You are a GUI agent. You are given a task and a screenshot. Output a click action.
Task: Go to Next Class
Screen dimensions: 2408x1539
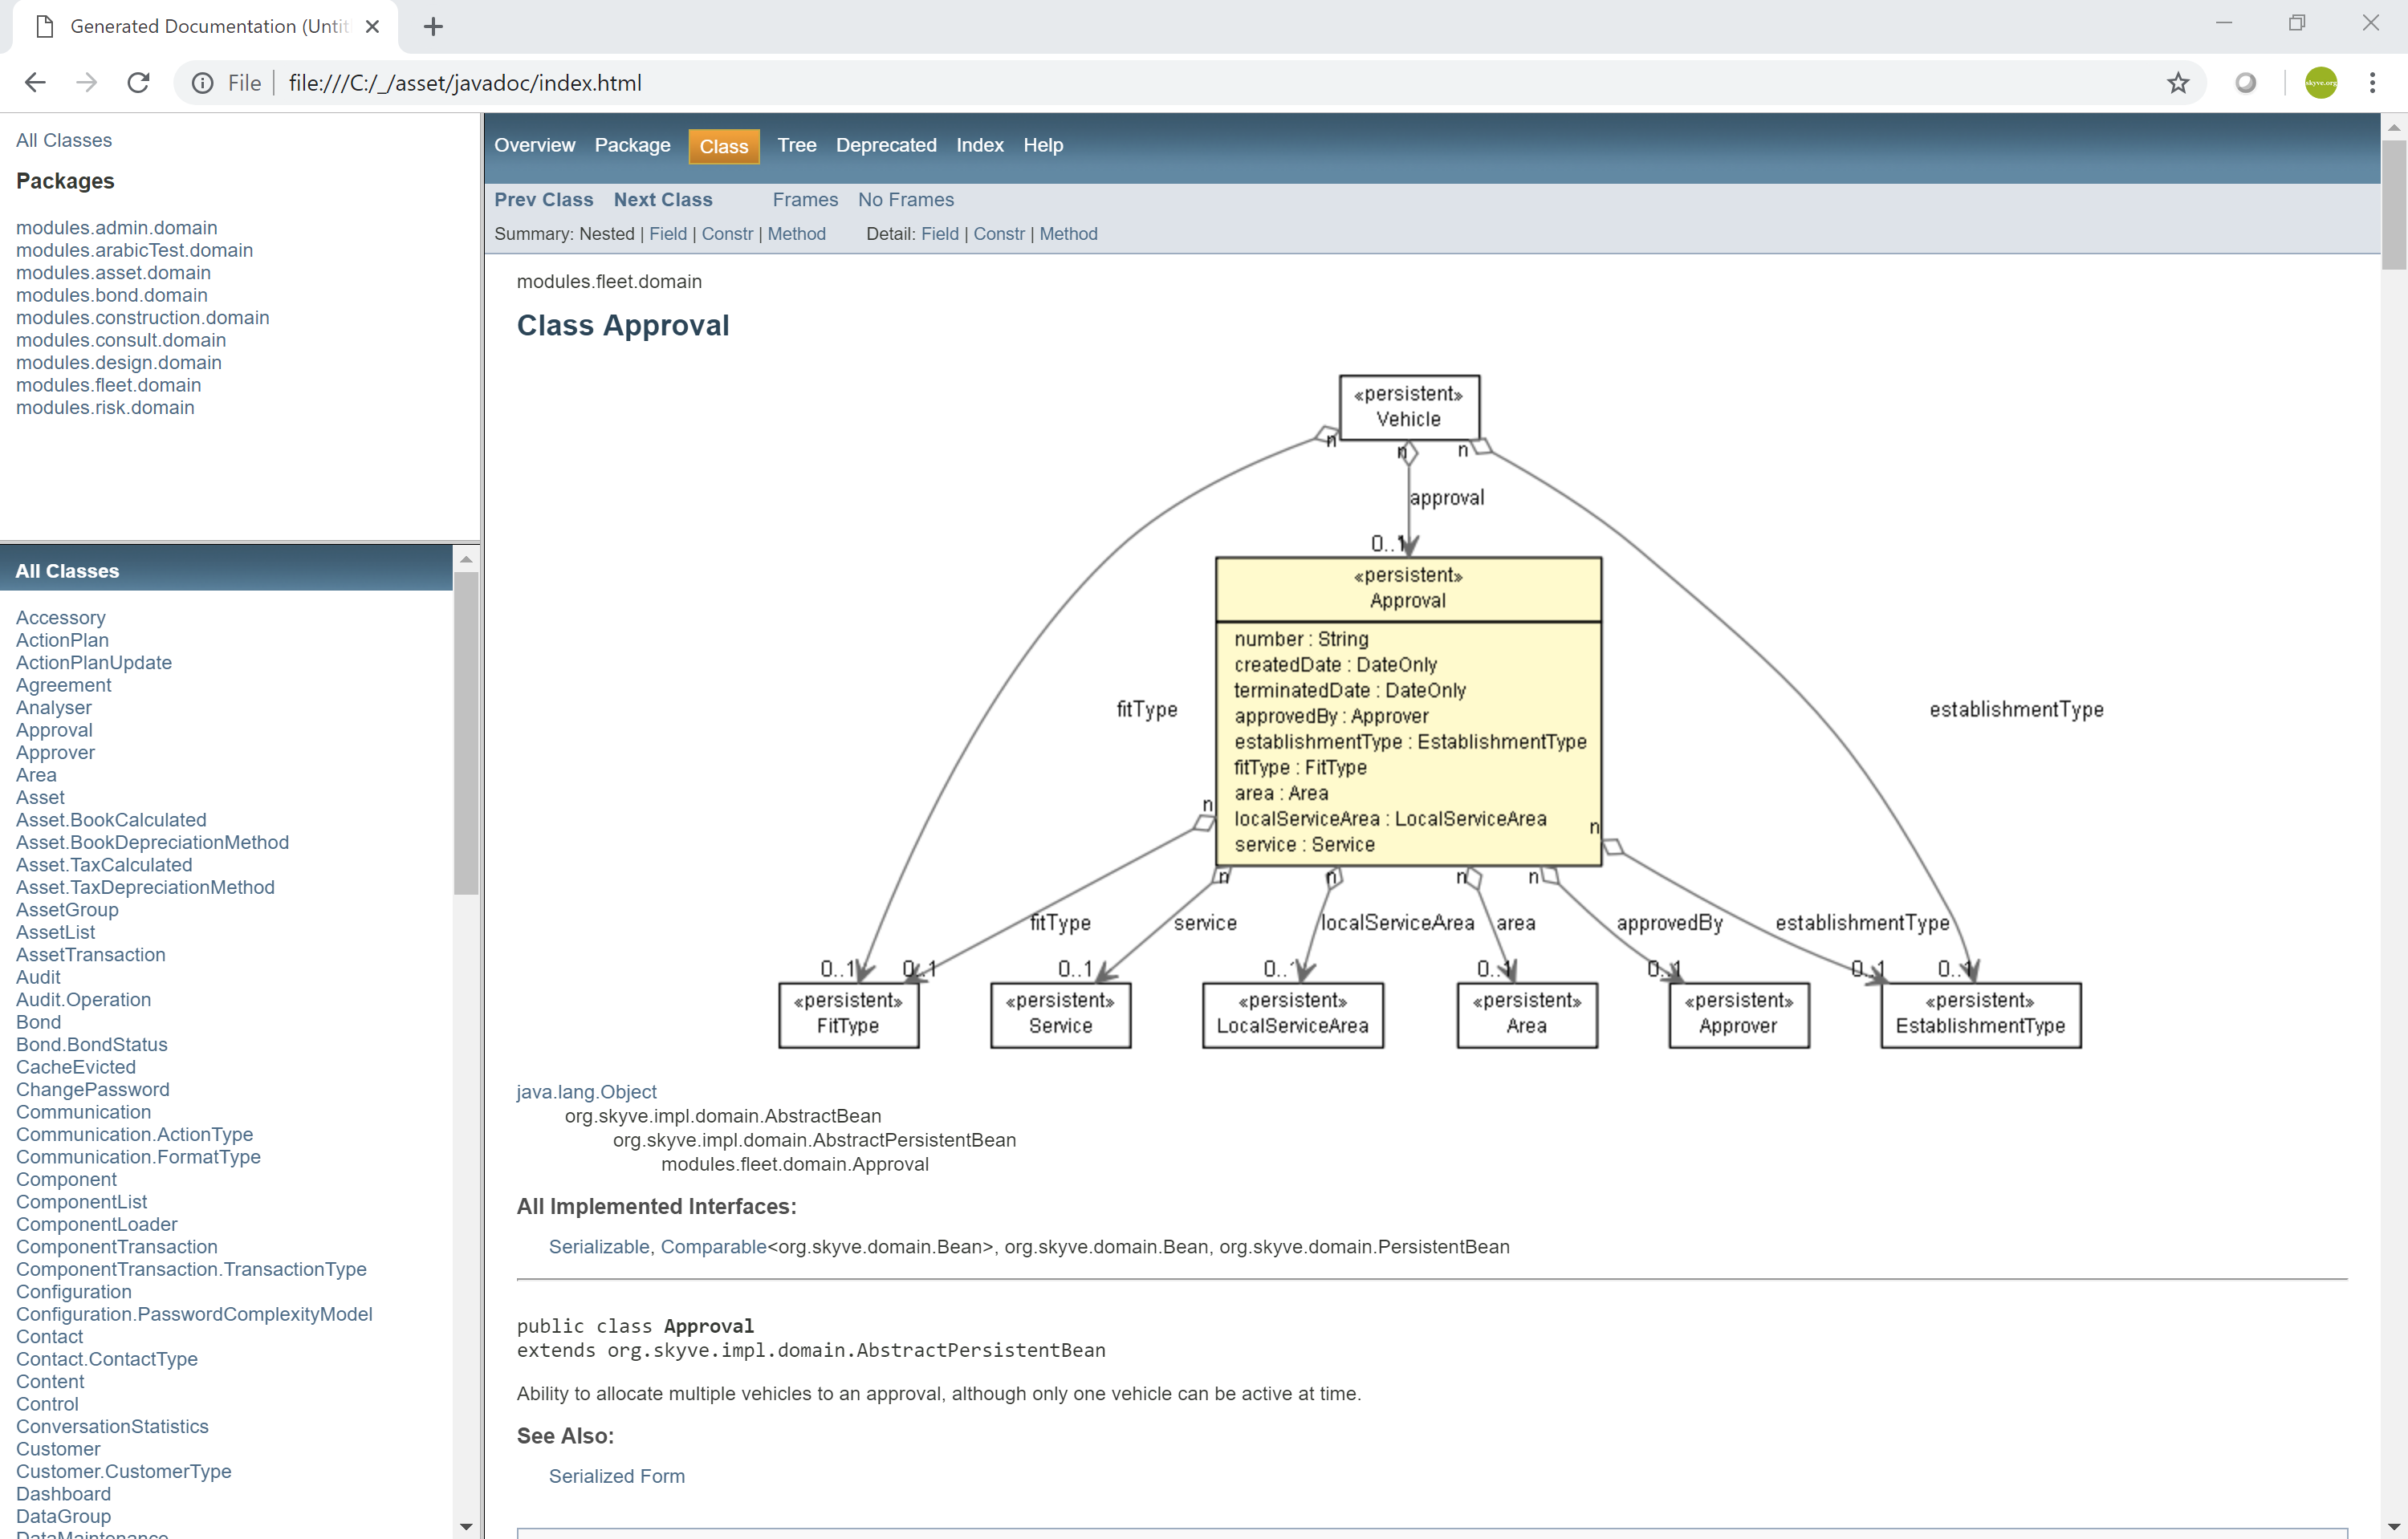pyautogui.click(x=663, y=200)
